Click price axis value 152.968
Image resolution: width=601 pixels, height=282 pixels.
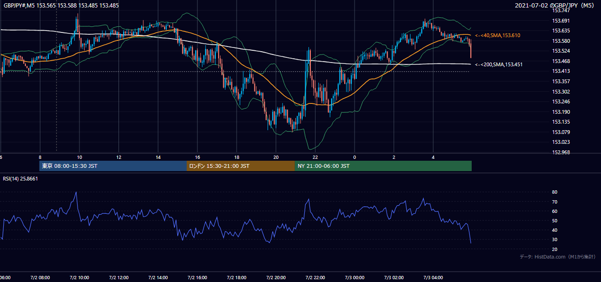tap(561, 152)
